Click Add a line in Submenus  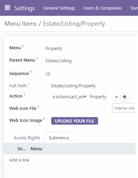[19, 160]
